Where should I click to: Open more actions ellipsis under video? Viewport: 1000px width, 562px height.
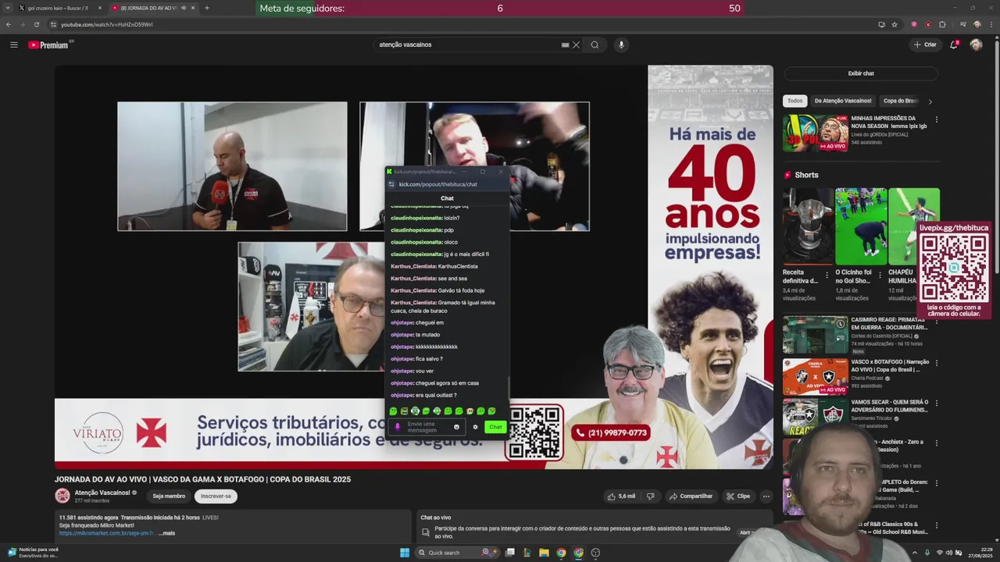pyautogui.click(x=766, y=496)
